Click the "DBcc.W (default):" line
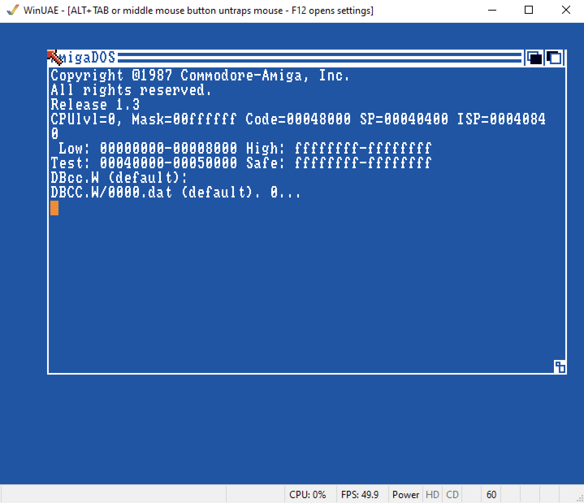 (119, 178)
